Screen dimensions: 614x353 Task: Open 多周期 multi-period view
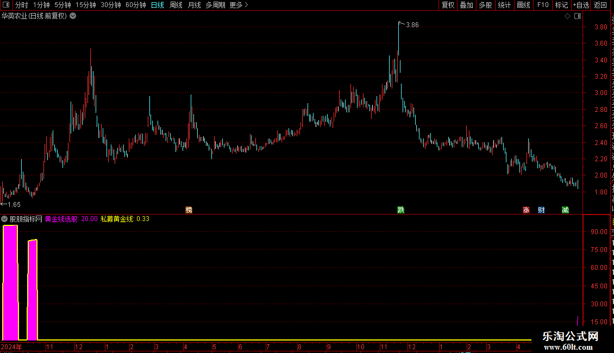click(215, 5)
